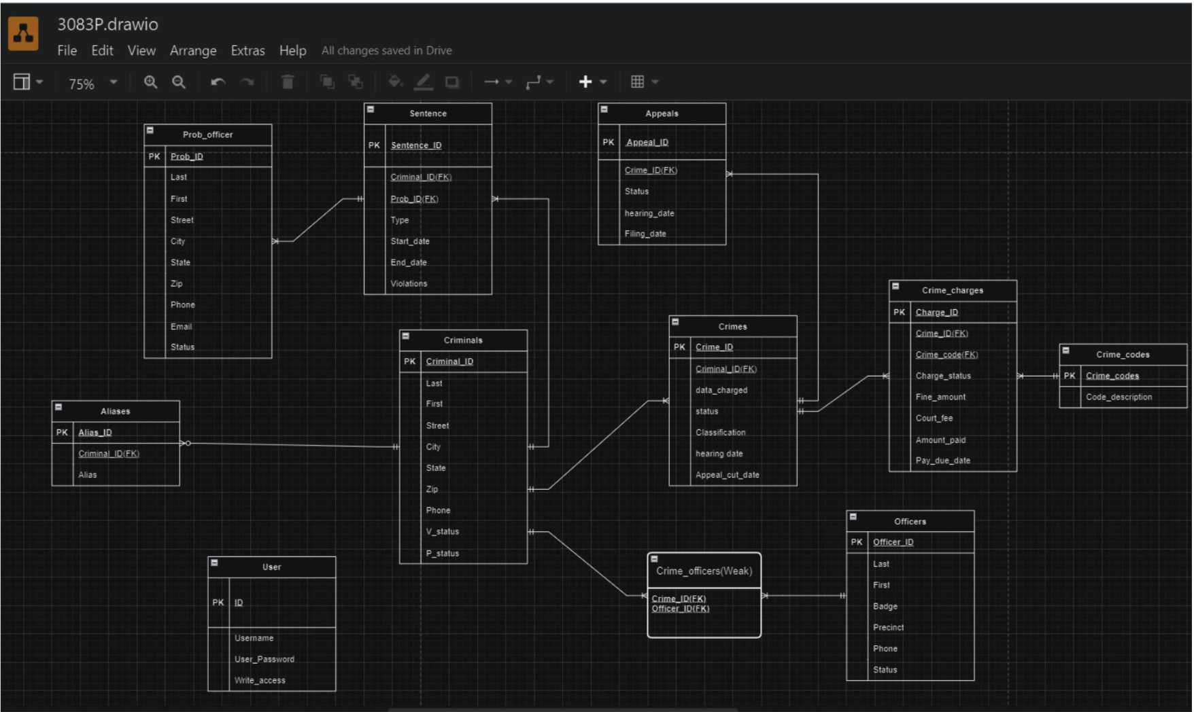The width and height of the screenshot is (1194, 712).
Task: Click the delete trash can icon
Action: [x=288, y=82]
